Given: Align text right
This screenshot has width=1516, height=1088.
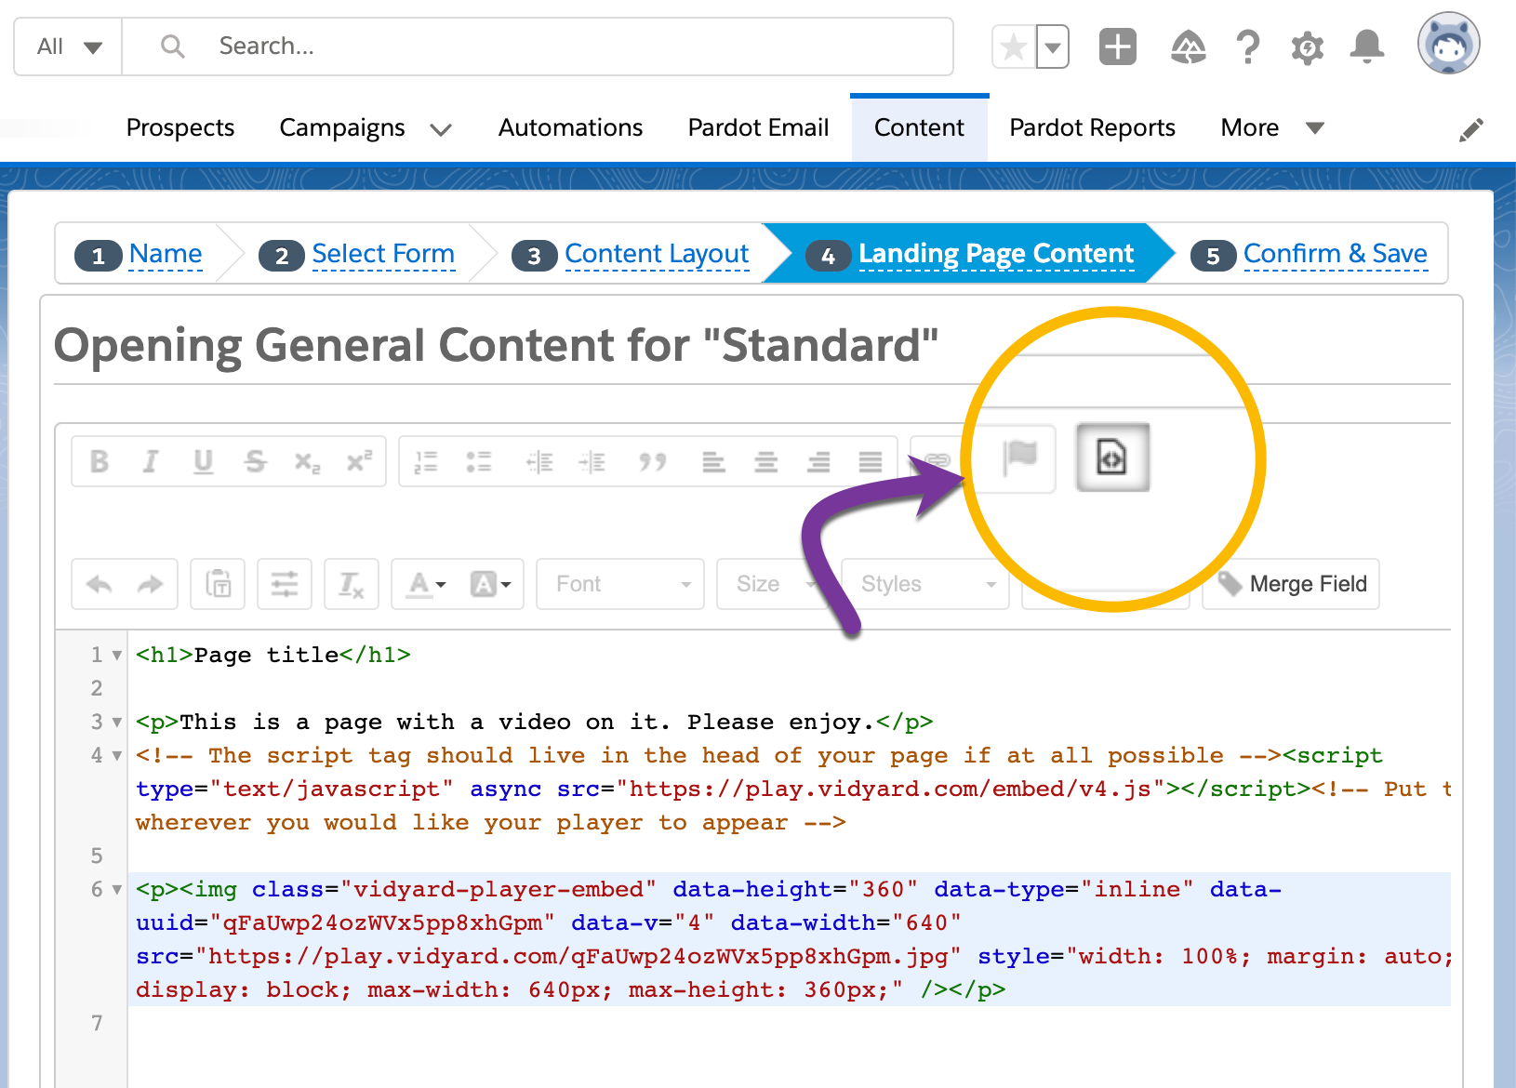Looking at the screenshot, I should click(x=818, y=461).
